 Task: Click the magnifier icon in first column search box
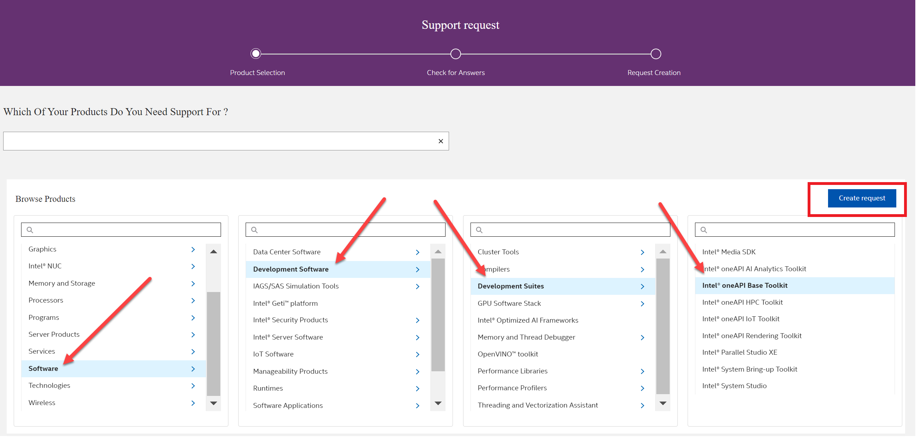click(x=30, y=229)
